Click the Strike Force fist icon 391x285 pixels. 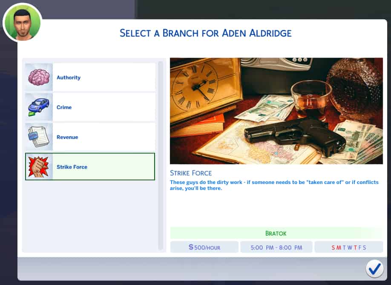(x=39, y=167)
